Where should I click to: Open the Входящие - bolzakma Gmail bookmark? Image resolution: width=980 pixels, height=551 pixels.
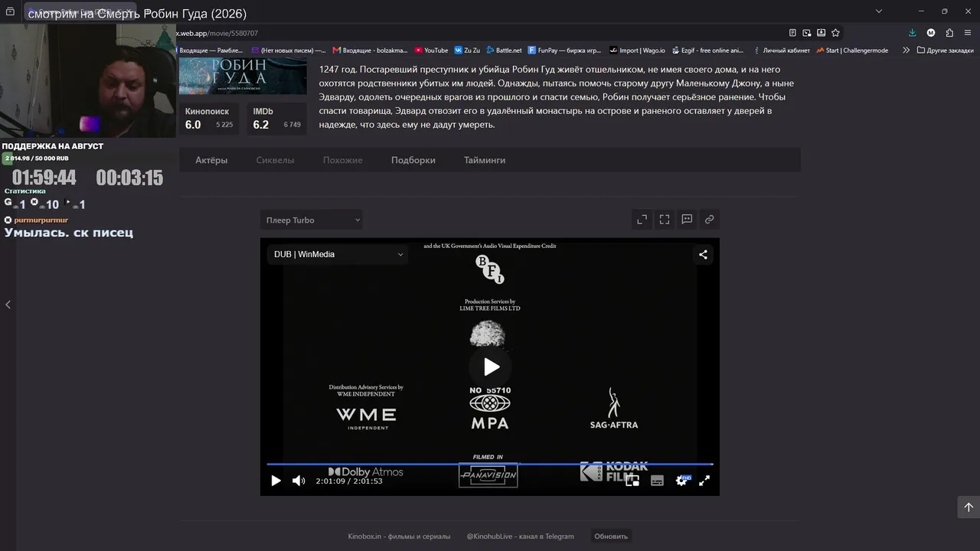[x=370, y=51]
